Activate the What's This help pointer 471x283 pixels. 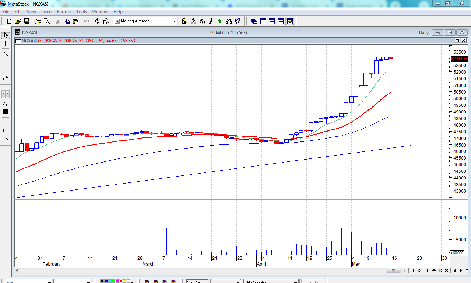pos(237,21)
